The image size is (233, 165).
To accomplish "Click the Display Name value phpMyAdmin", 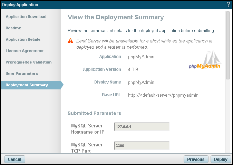I will point(141,82).
